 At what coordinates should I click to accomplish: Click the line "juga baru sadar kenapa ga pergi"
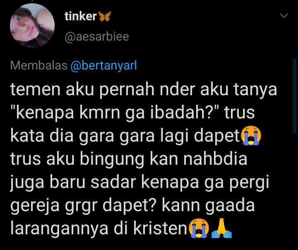[x=140, y=183]
